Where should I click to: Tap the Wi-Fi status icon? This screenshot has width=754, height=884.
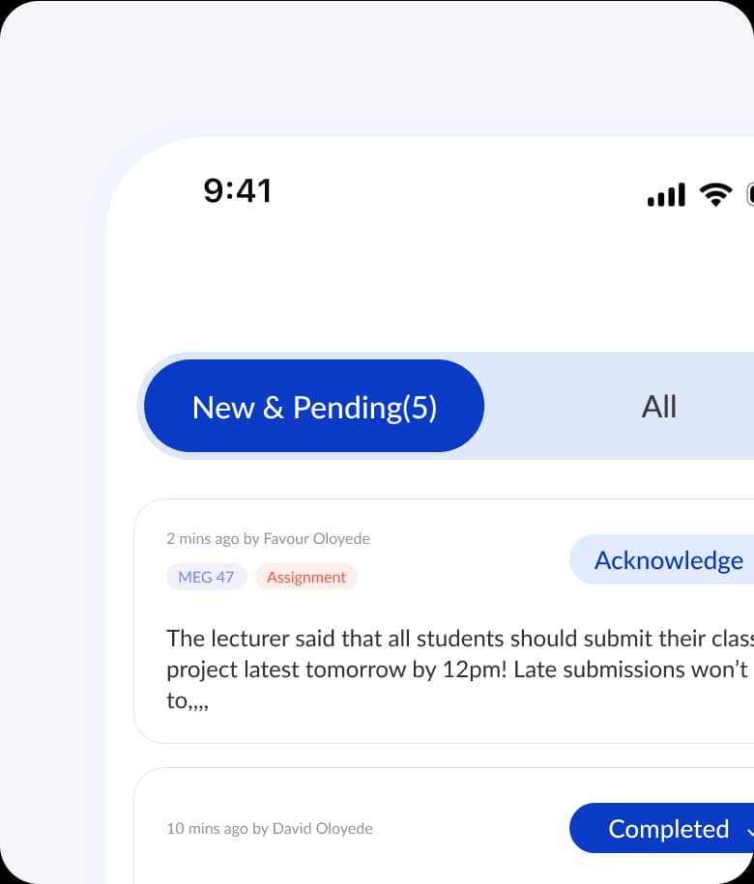pyautogui.click(x=715, y=194)
